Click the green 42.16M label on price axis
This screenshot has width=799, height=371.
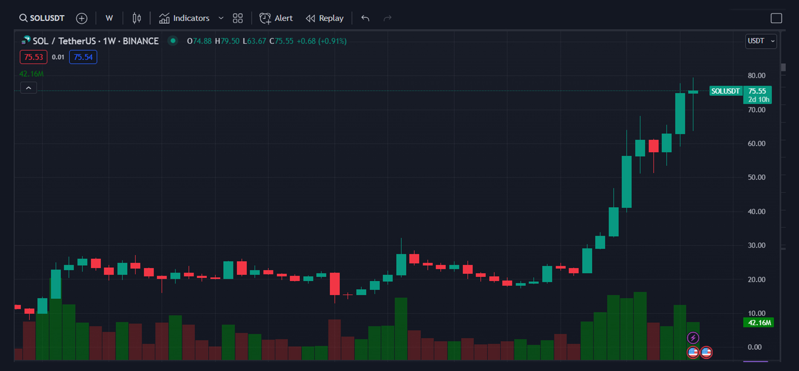[x=759, y=323]
